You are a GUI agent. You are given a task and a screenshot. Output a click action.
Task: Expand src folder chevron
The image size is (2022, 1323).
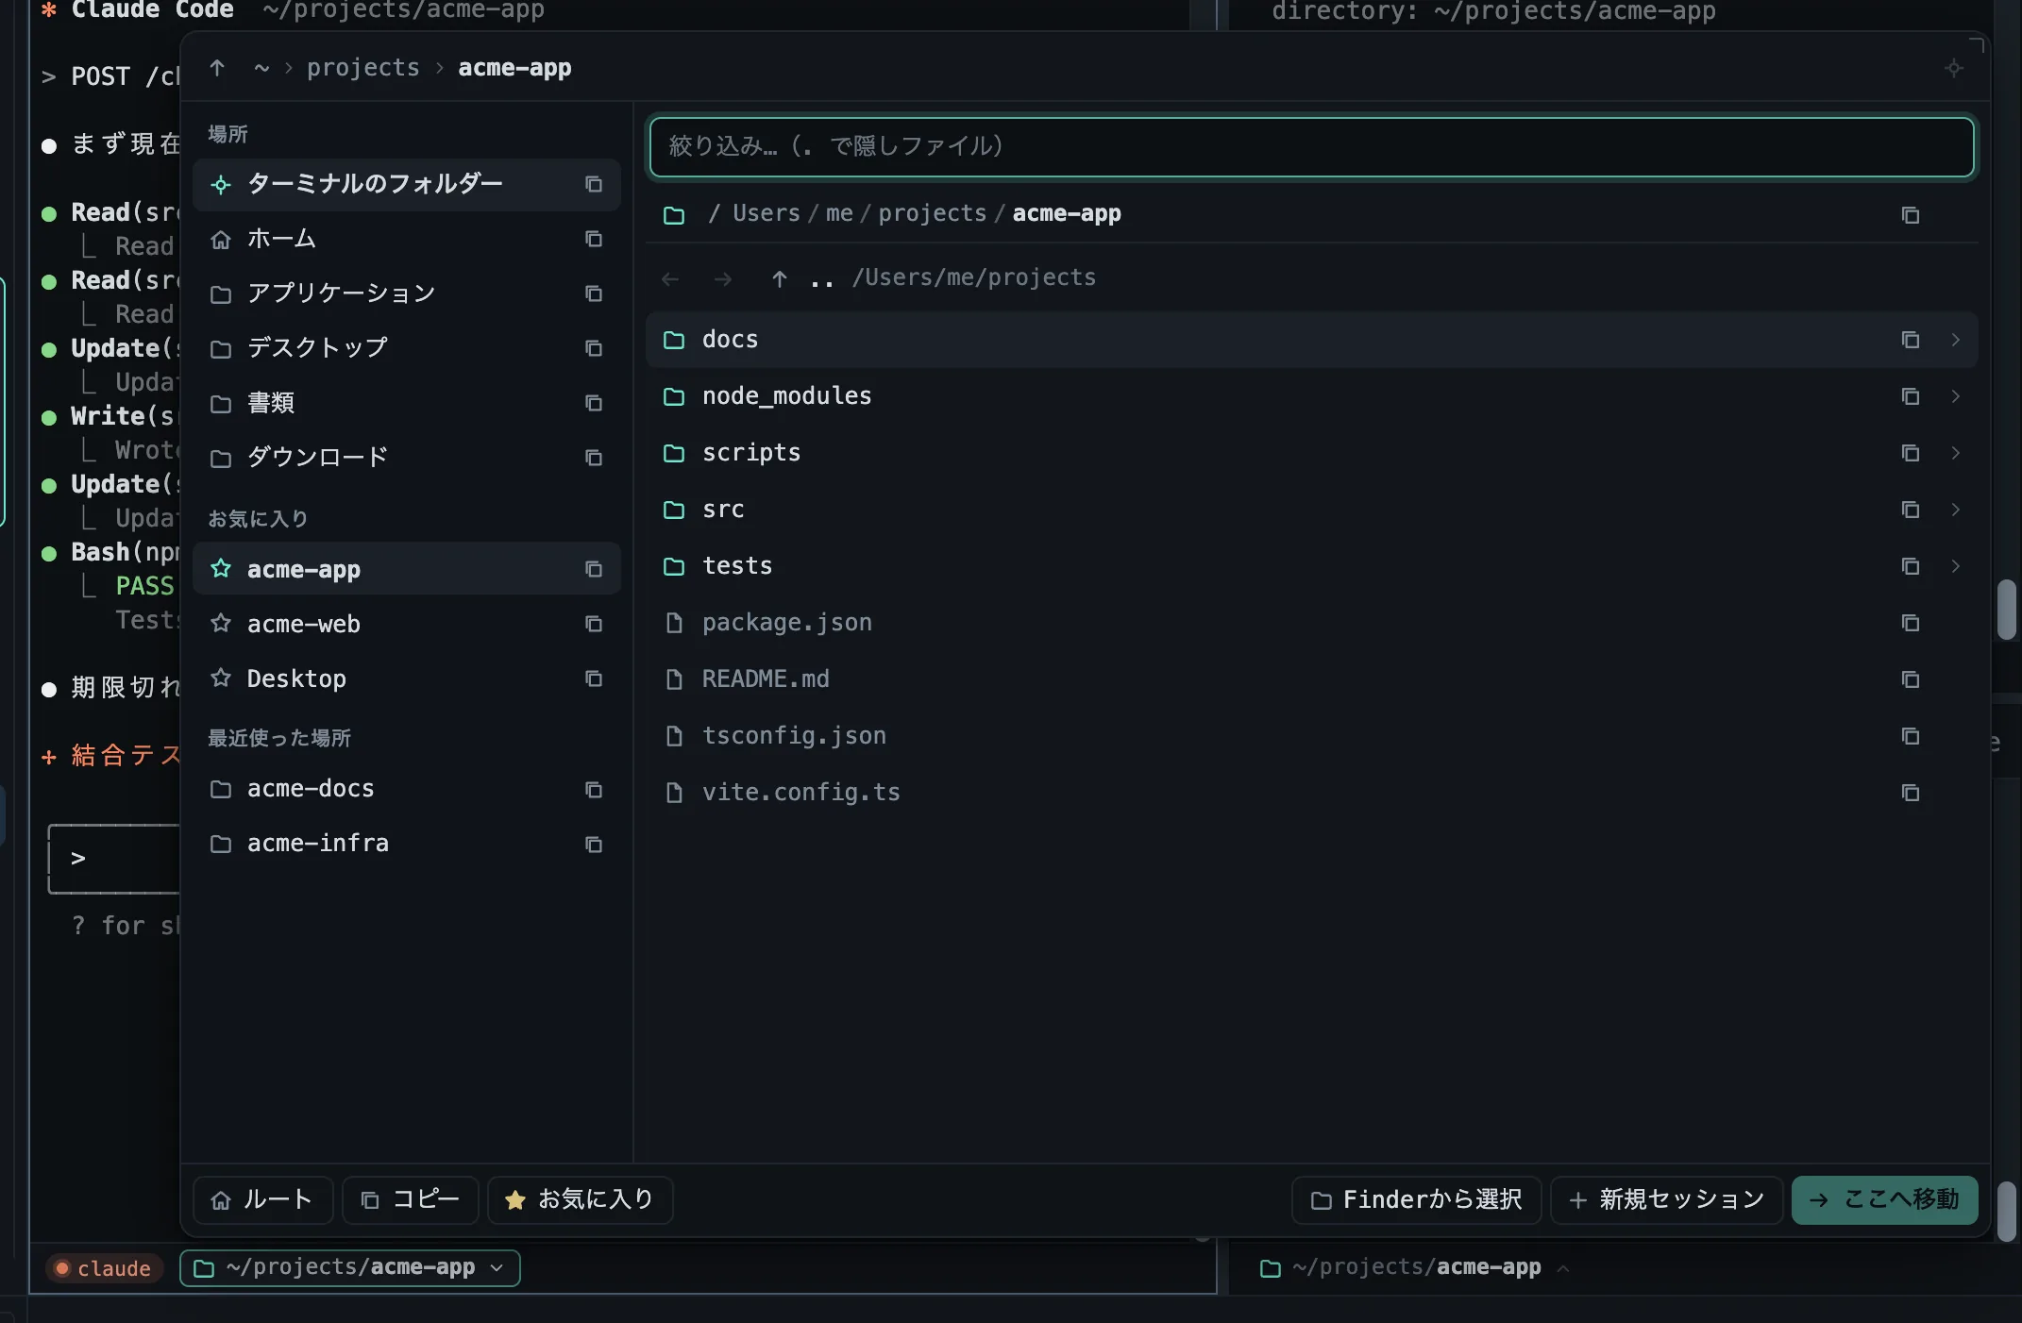(1955, 510)
